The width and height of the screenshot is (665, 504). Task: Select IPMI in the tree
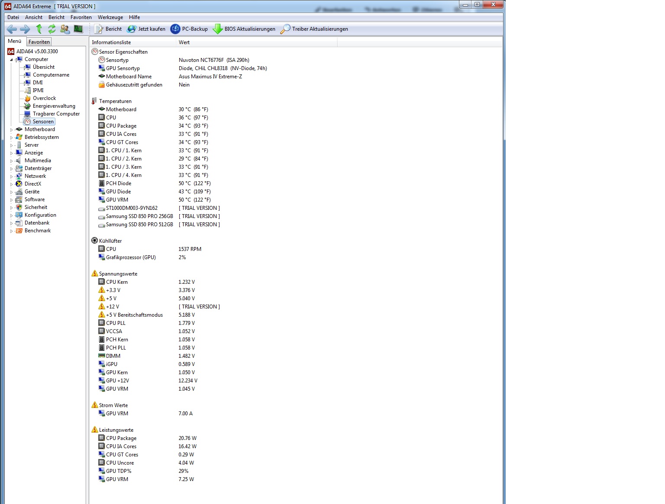point(38,90)
